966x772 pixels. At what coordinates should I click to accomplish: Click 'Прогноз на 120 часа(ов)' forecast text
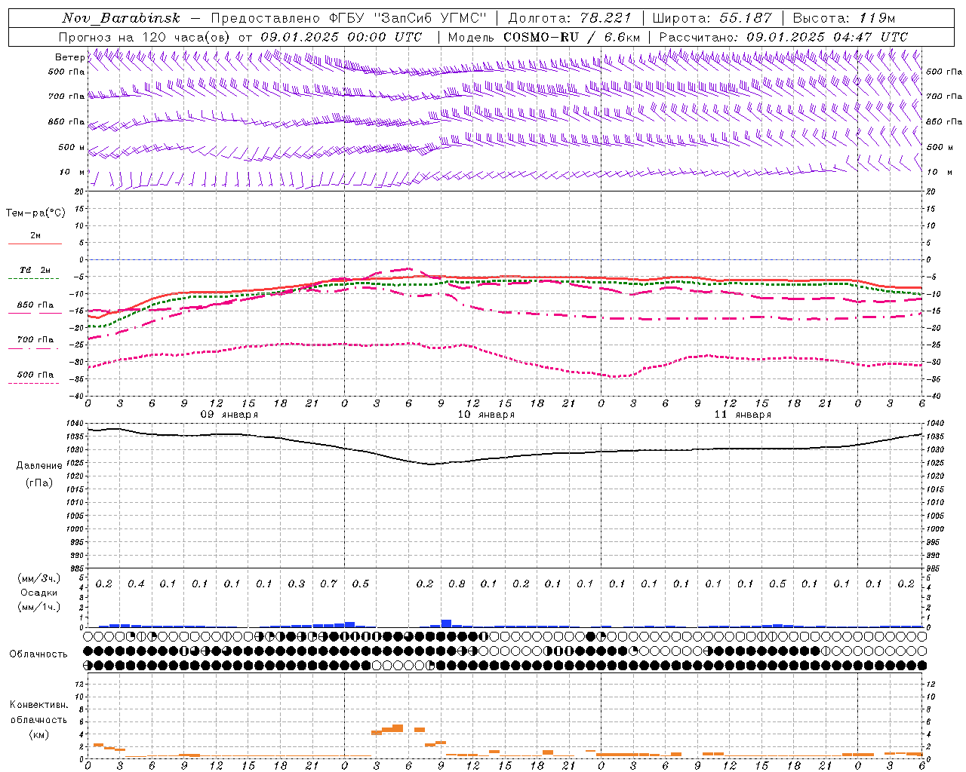[x=145, y=37]
